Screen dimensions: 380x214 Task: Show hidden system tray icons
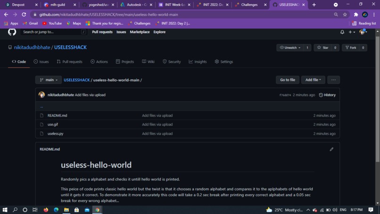tap(308, 210)
